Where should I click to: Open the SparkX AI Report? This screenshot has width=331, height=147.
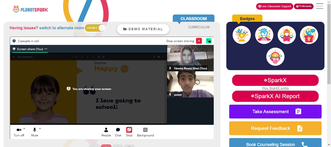(x=275, y=96)
